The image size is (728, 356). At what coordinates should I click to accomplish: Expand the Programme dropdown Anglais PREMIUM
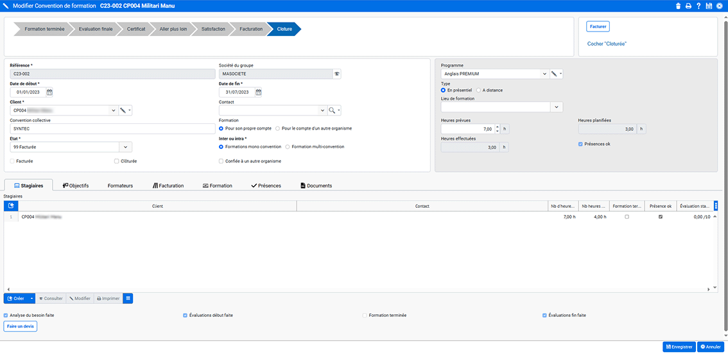(x=544, y=74)
